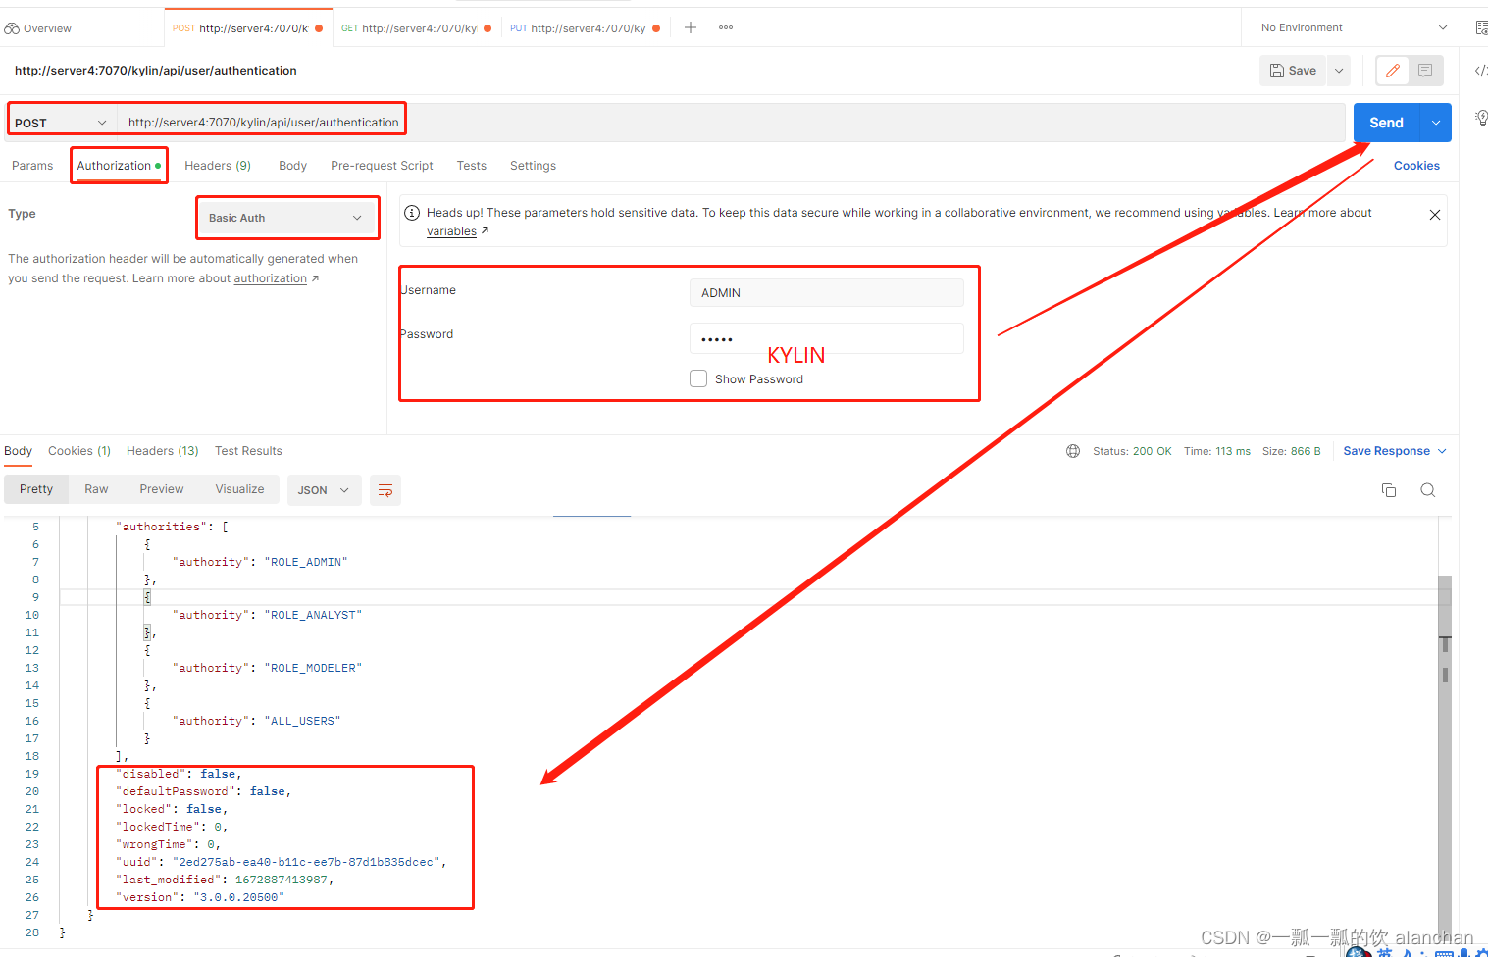Open the Overview tab
Screen dimensions: 1488x957
point(38,28)
